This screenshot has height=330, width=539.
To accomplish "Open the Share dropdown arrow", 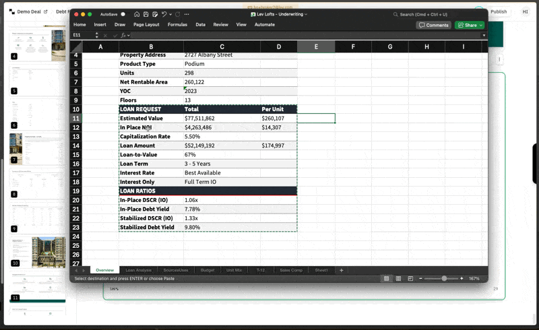I will (x=480, y=25).
